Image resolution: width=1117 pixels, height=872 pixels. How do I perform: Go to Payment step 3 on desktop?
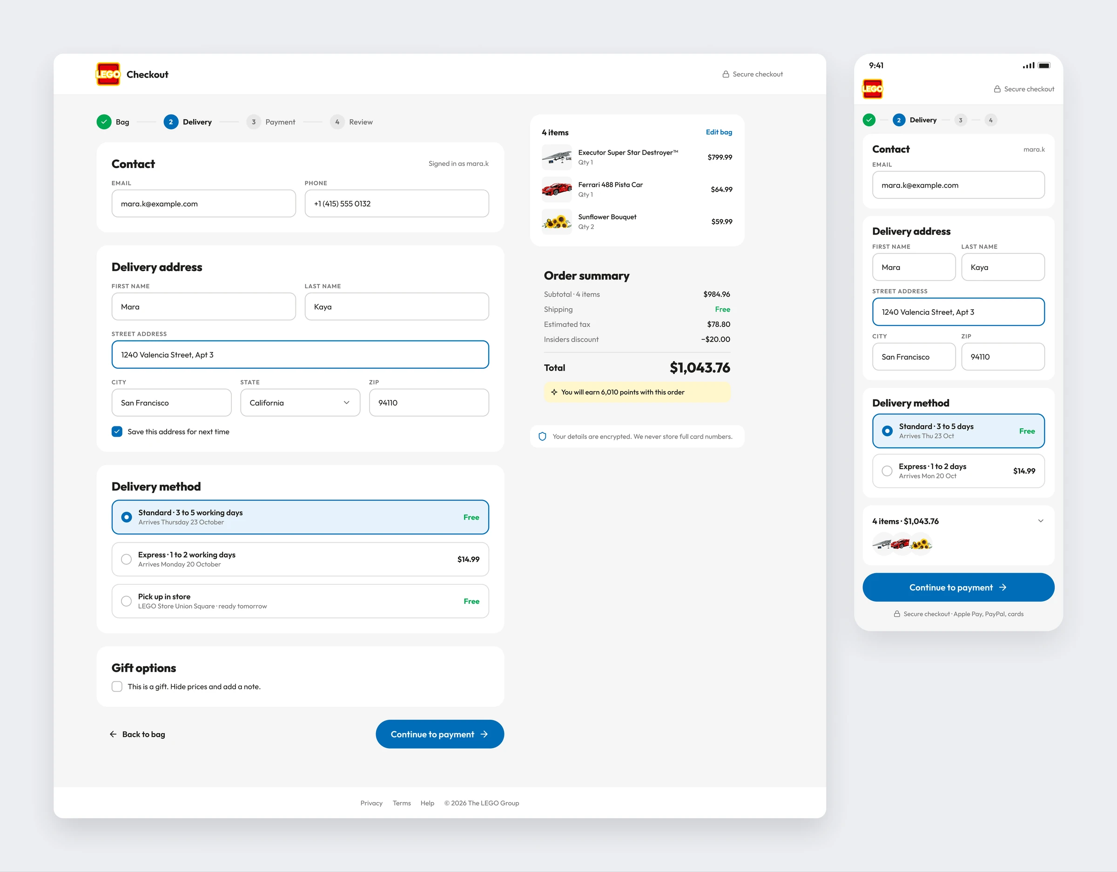(x=271, y=122)
